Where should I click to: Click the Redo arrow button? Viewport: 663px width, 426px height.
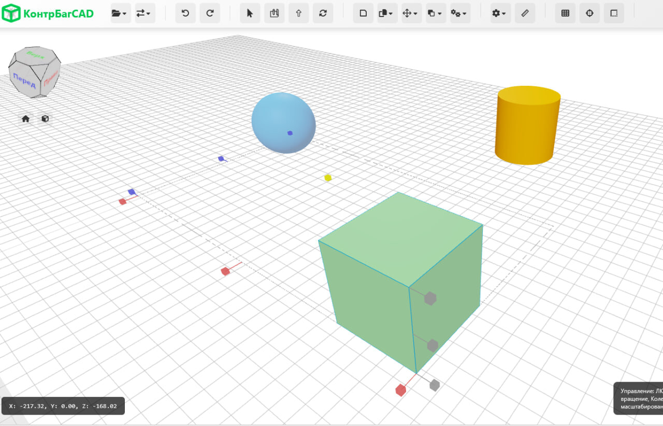point(210,13)
